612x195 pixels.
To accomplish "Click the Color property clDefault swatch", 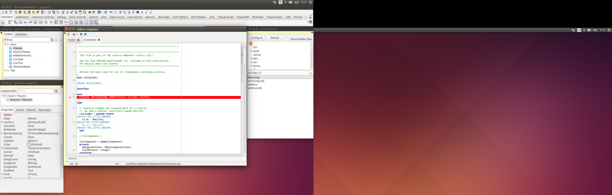I will point(29,144).
